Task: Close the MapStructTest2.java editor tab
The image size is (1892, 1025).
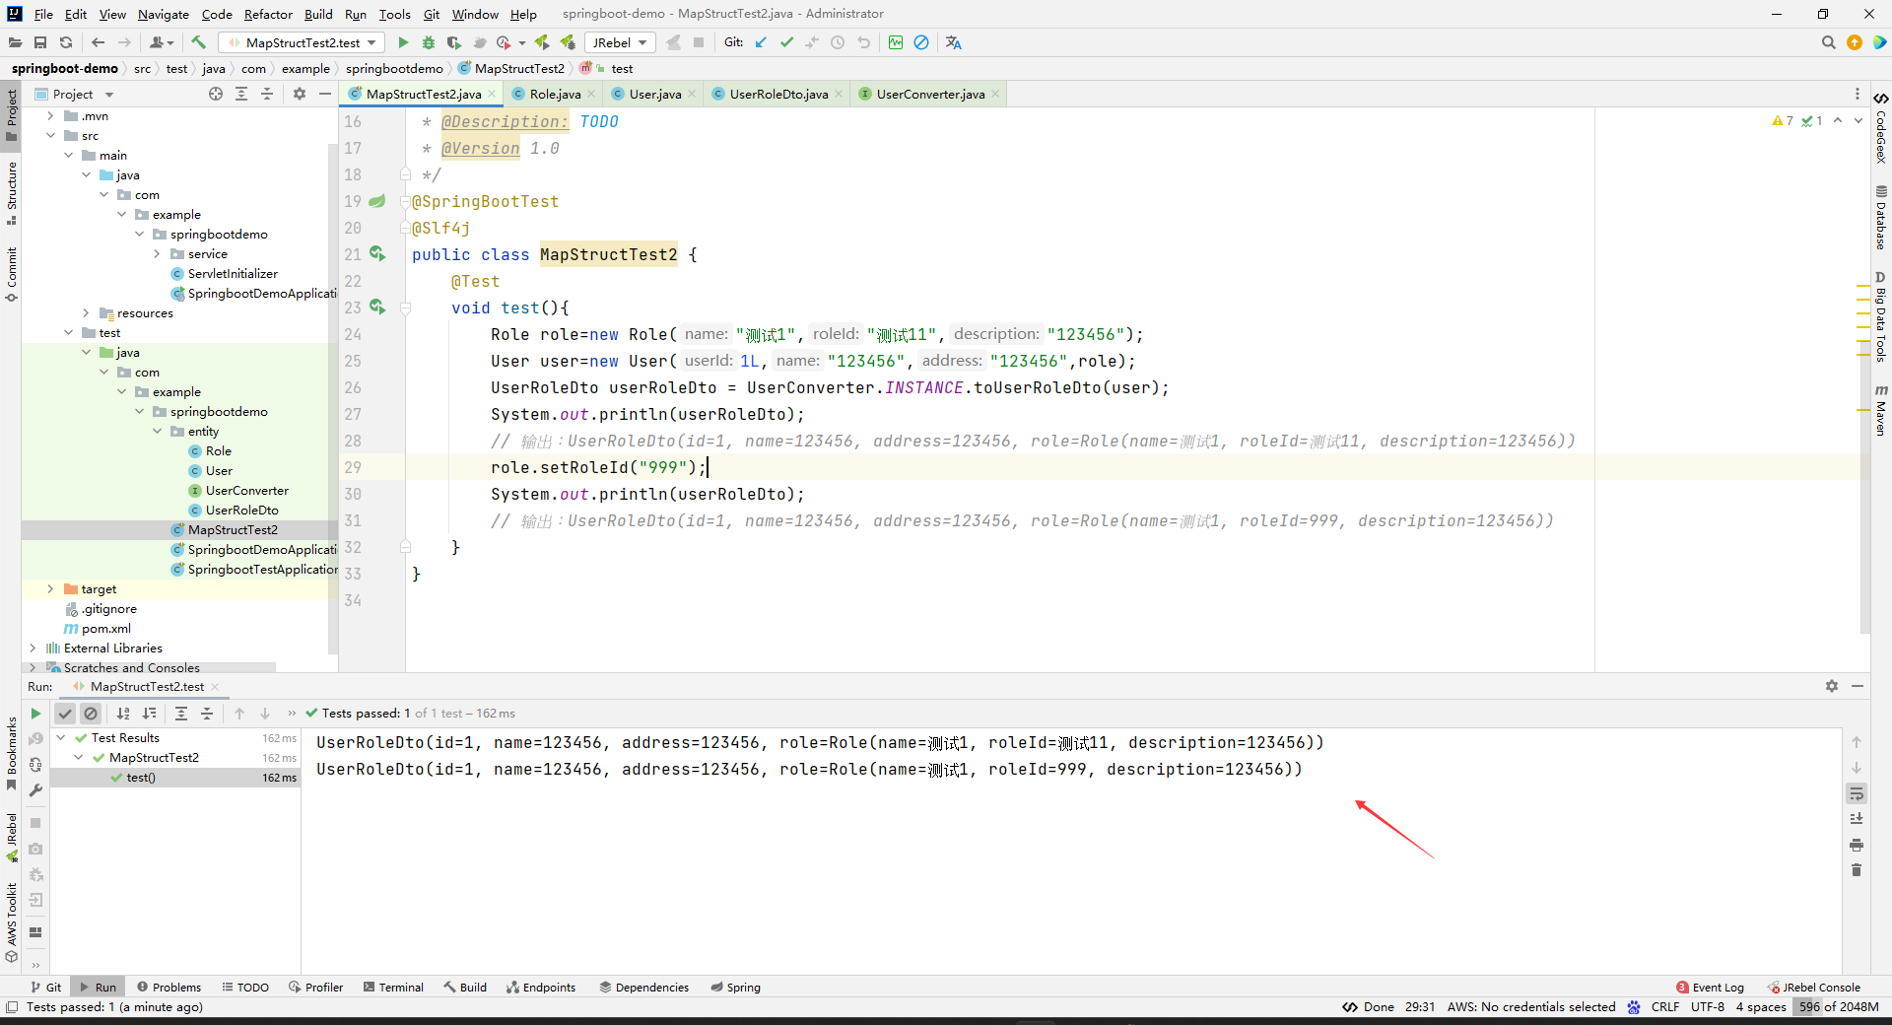Action: coord(492,95)
